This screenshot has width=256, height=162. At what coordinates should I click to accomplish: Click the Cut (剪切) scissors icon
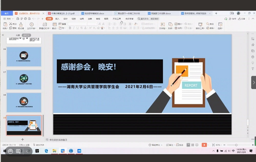pos(13,24)
